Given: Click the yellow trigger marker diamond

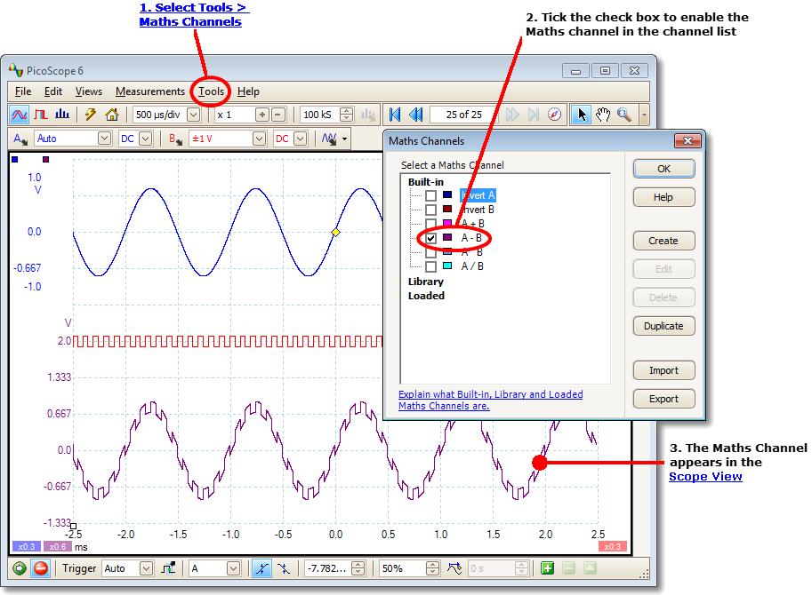Looking at the screenshot, I should (x=335, y=233).
